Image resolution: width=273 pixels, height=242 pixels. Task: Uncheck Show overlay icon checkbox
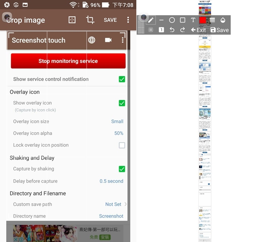122,103
